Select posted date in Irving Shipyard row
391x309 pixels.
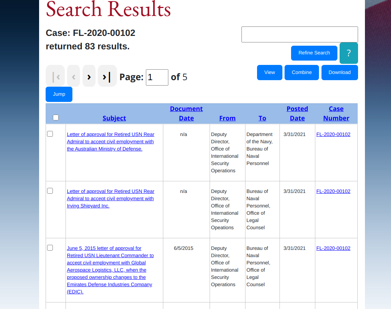click(294, 191)
